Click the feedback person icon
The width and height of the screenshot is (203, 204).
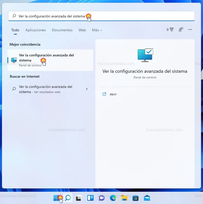pos(181,30)
